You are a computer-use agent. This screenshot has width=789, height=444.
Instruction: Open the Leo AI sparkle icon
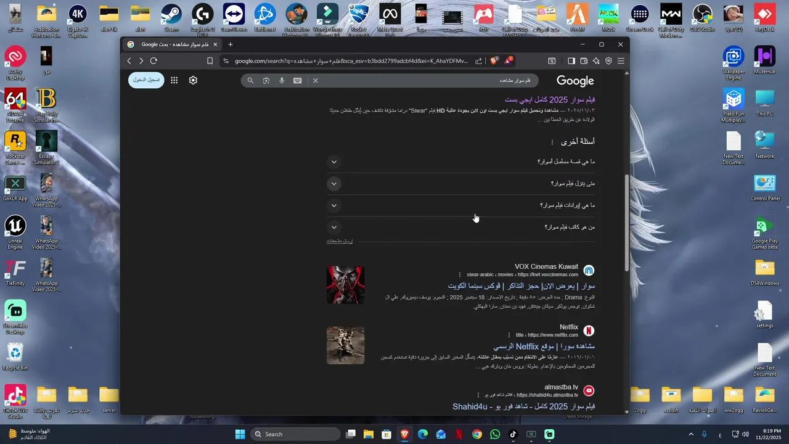[596, 61]
